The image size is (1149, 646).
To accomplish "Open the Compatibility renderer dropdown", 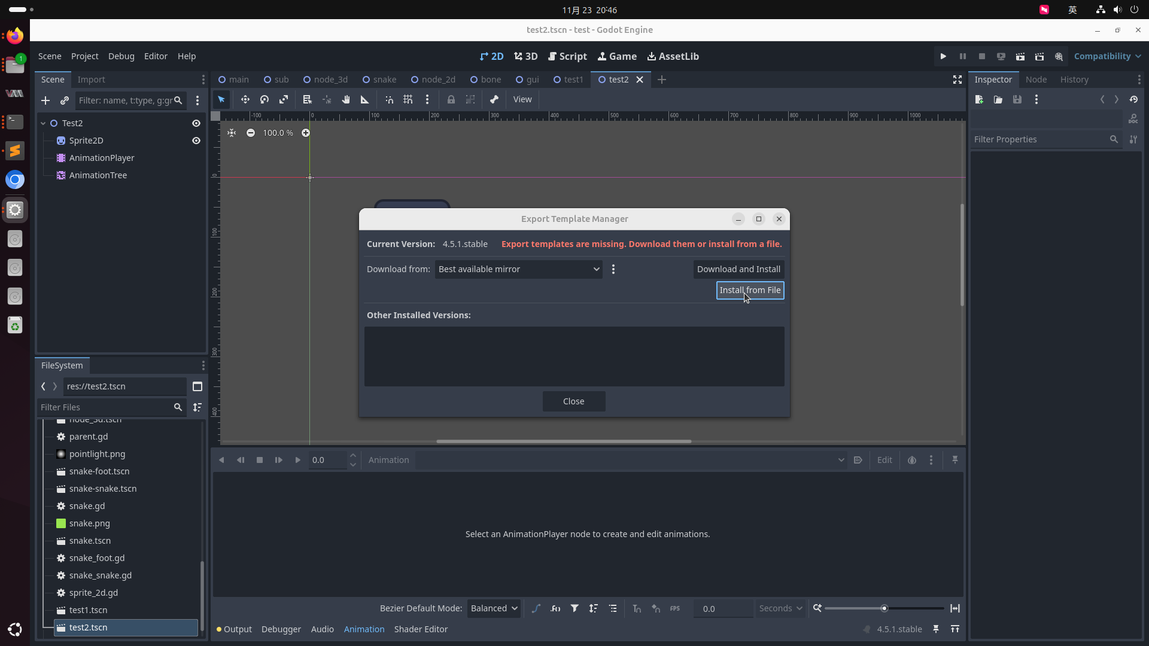I will [1107, 56].
